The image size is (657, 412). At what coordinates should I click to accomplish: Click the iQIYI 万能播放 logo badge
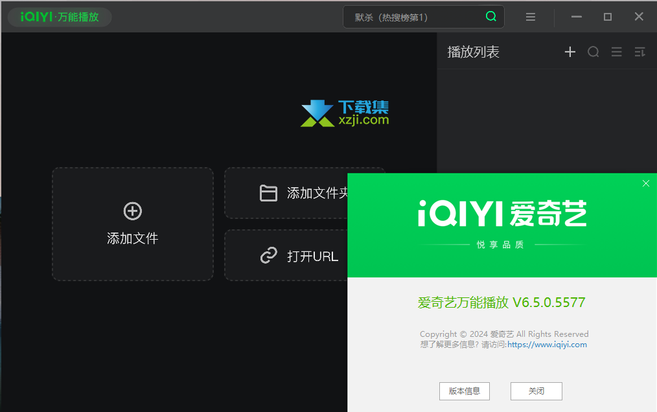point(60,17)
